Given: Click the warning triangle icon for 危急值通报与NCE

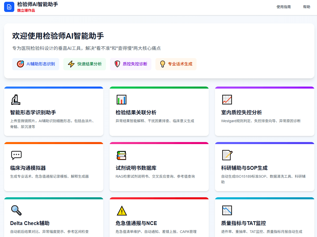Looking at the screenshot, I should tap(122, 211).
